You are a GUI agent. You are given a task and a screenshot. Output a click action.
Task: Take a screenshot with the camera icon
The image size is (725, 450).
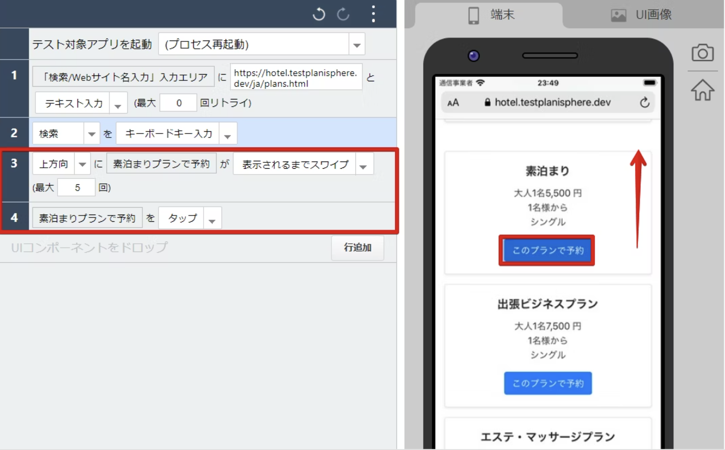click(702, 53)
